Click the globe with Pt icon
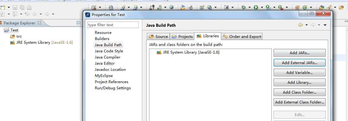 pyautogui.click(x=209, y=7)
